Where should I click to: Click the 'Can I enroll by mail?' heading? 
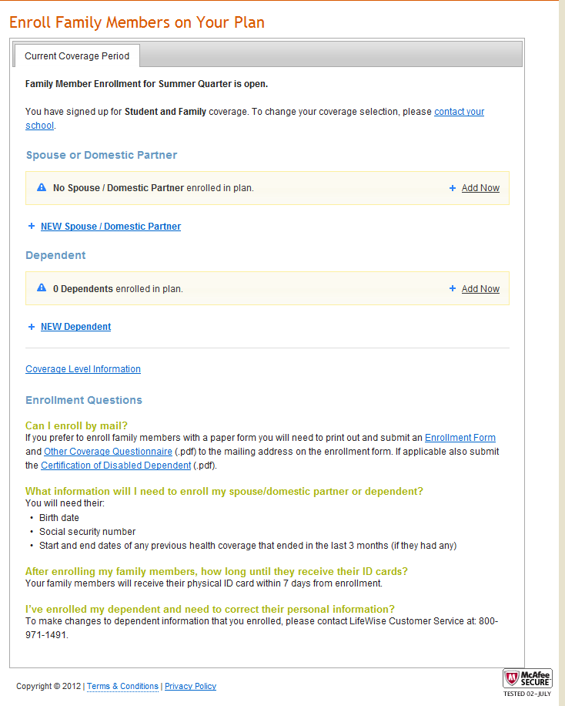(76, 425)
